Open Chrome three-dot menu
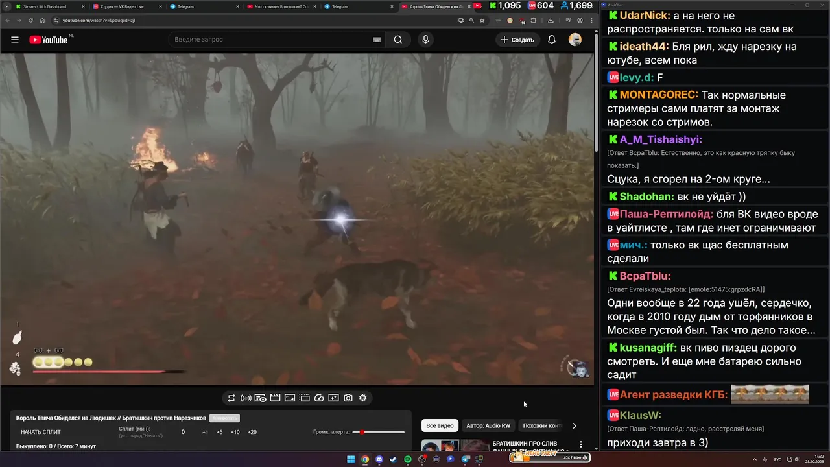Viewport: 830px width, 467px height. (591, 20)
